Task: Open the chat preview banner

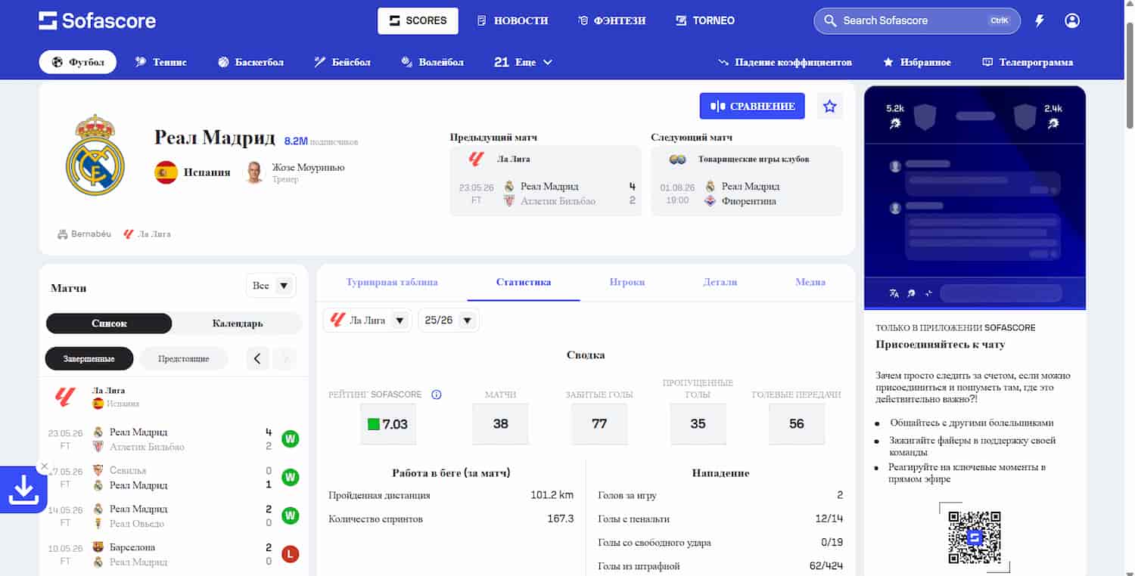Action: pyautogui.click(x=975, y=197)
